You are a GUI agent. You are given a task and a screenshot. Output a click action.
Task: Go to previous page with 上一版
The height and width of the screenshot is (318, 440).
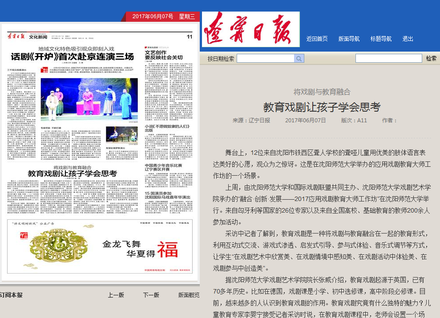[x=116, y=295]
